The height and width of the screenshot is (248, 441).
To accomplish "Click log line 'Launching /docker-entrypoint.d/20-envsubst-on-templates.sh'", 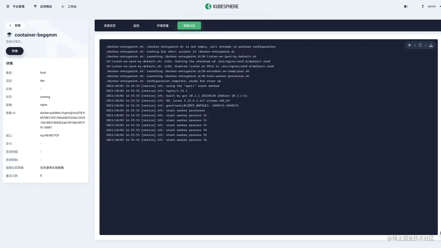I will (178, 71).
